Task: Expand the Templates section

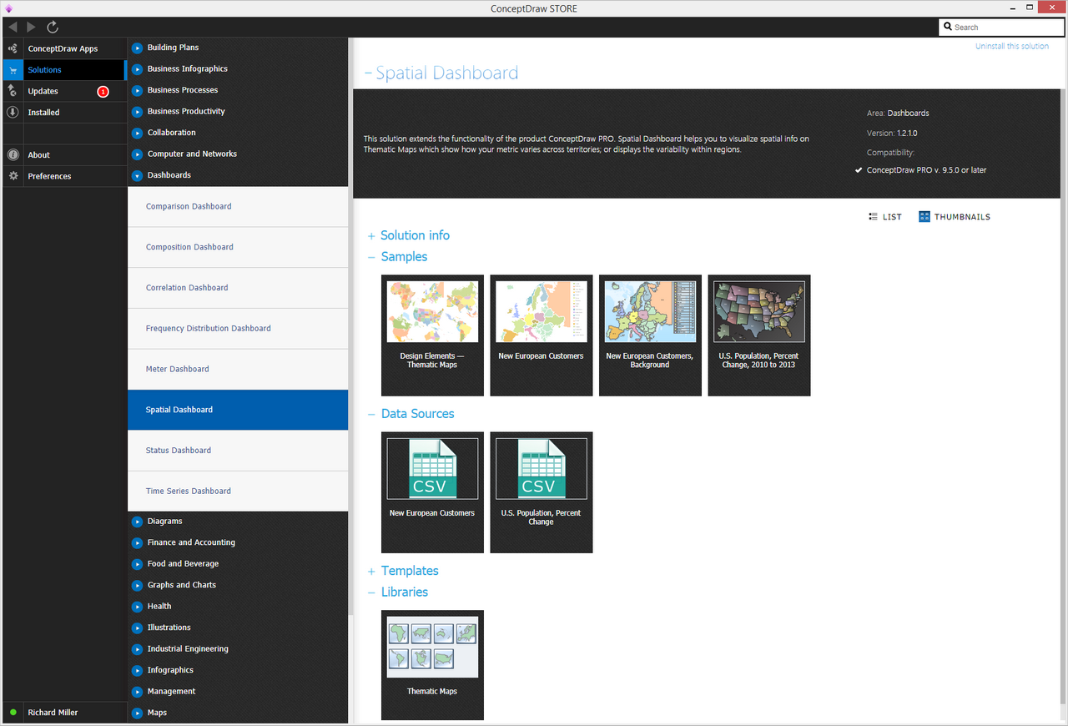Action: click(371, 572)
